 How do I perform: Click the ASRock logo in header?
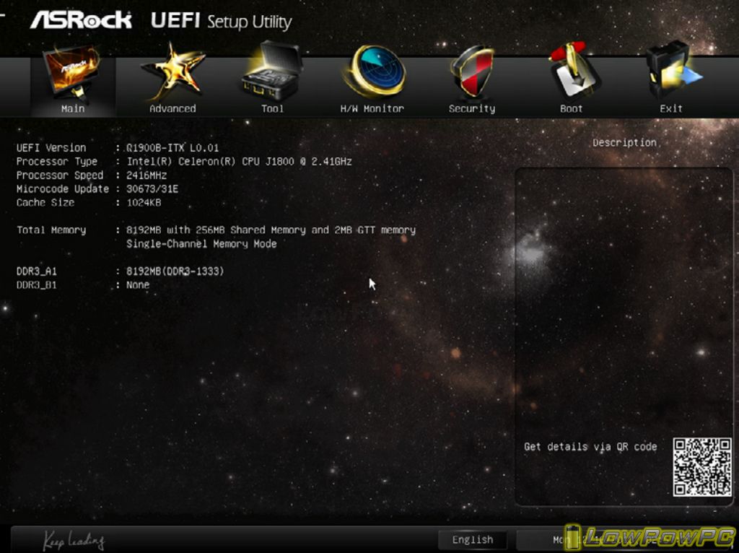81,19
